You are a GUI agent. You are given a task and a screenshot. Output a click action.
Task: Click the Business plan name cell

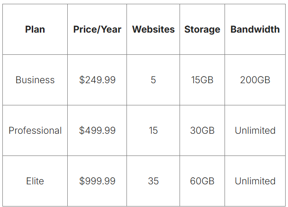click(x=35, y=80)
